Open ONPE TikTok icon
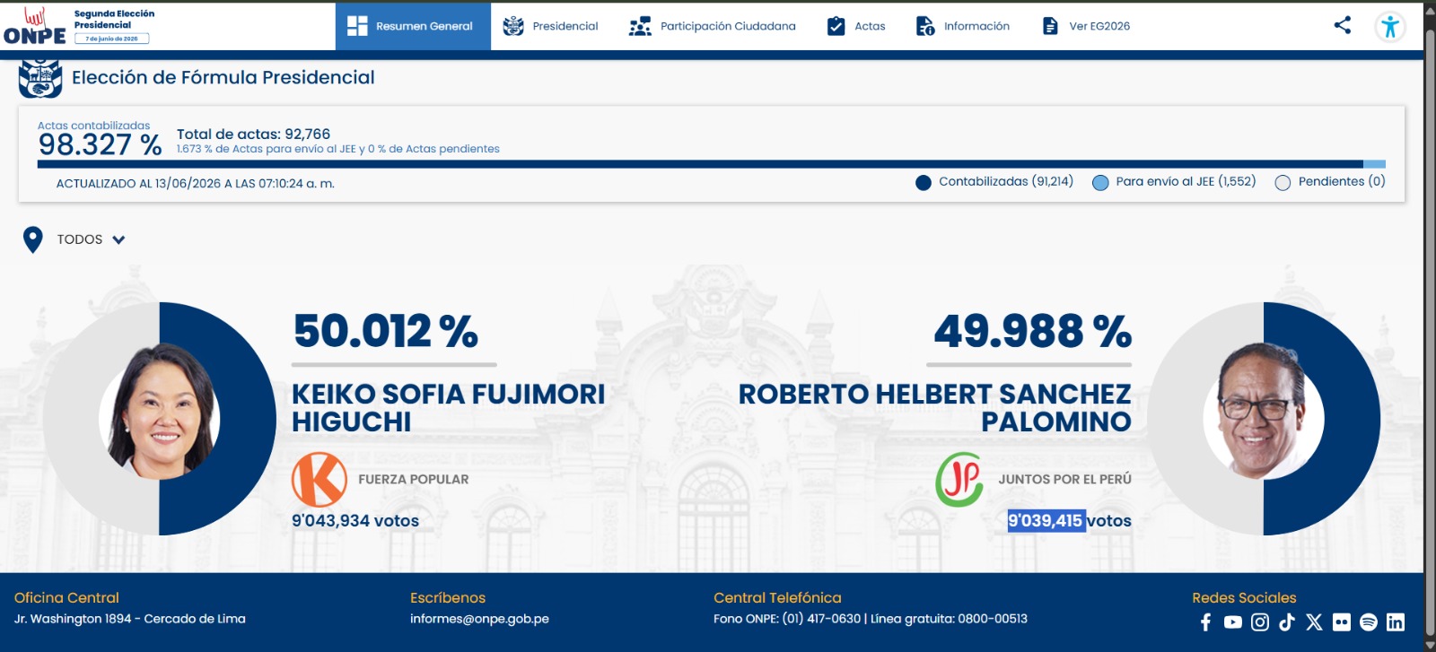Screen dimensions: 1436x652 pyautogui.click(x=1287, y=622)
